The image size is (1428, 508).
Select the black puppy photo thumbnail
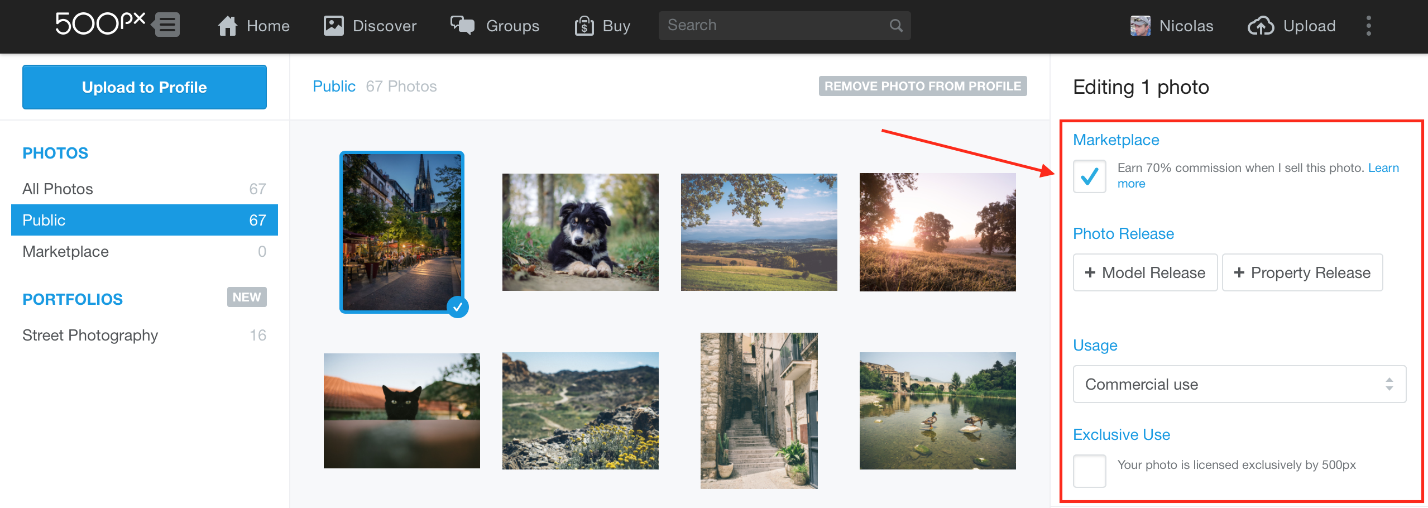point(579,232)
